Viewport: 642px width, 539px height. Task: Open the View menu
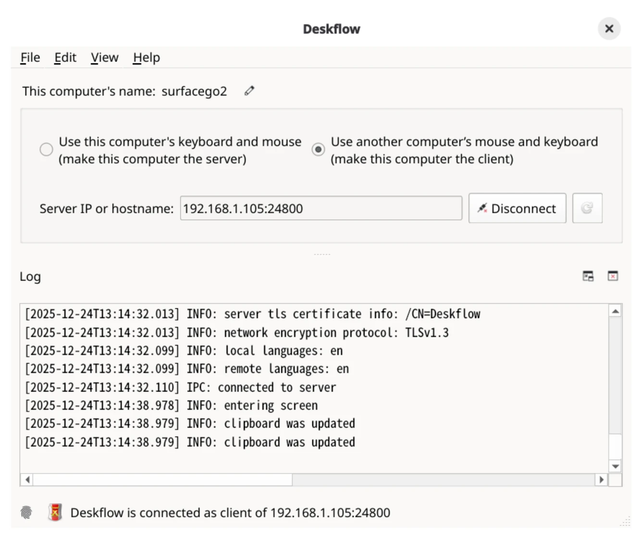pos(104,58)
